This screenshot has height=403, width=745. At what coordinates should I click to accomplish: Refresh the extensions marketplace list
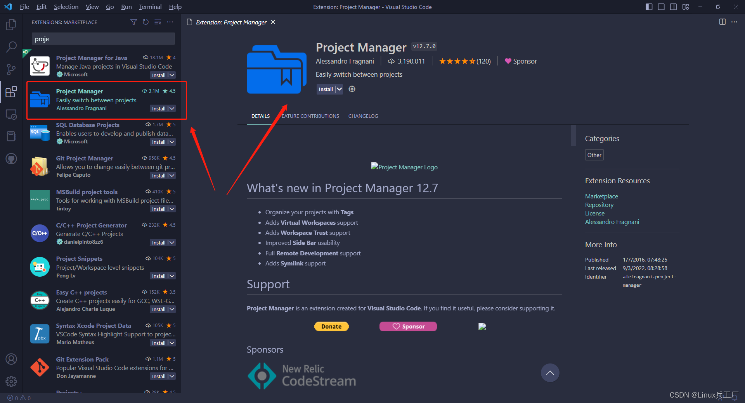click(146, 22)
